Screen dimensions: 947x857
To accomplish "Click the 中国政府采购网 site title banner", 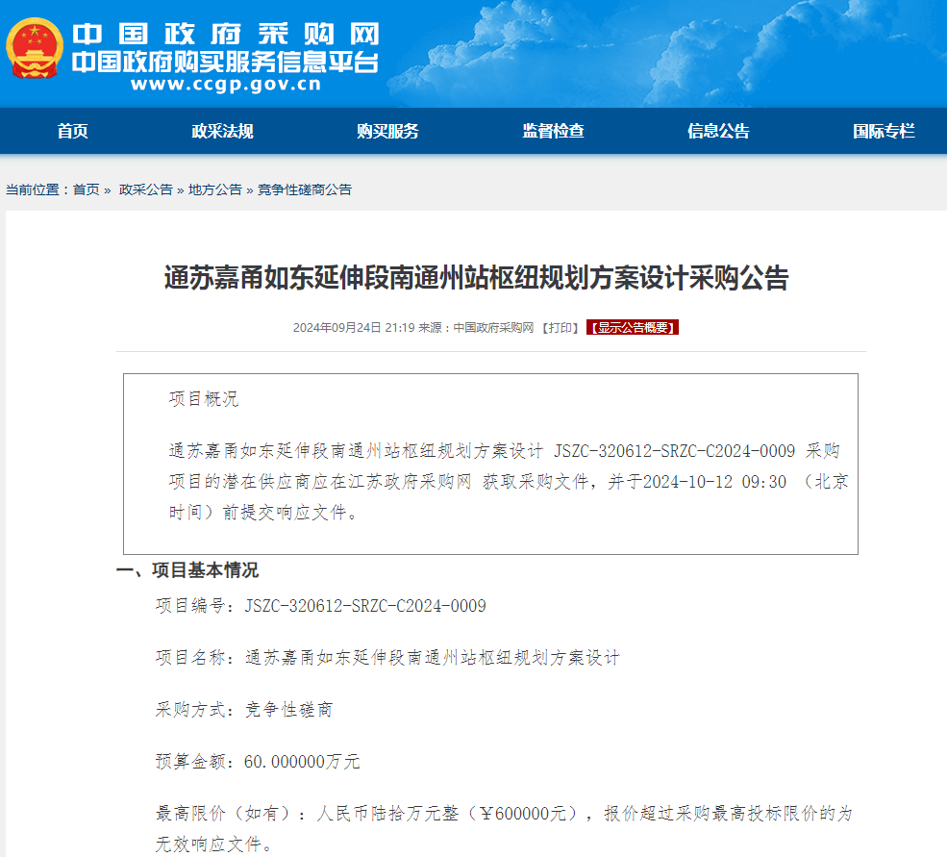I will pos(226,34).
